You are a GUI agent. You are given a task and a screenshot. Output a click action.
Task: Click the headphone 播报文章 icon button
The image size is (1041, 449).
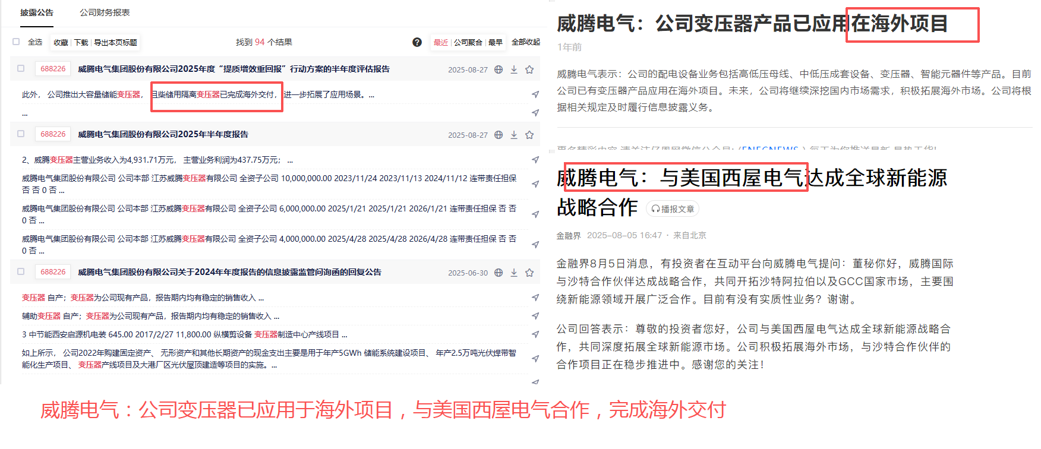[672, 209]
